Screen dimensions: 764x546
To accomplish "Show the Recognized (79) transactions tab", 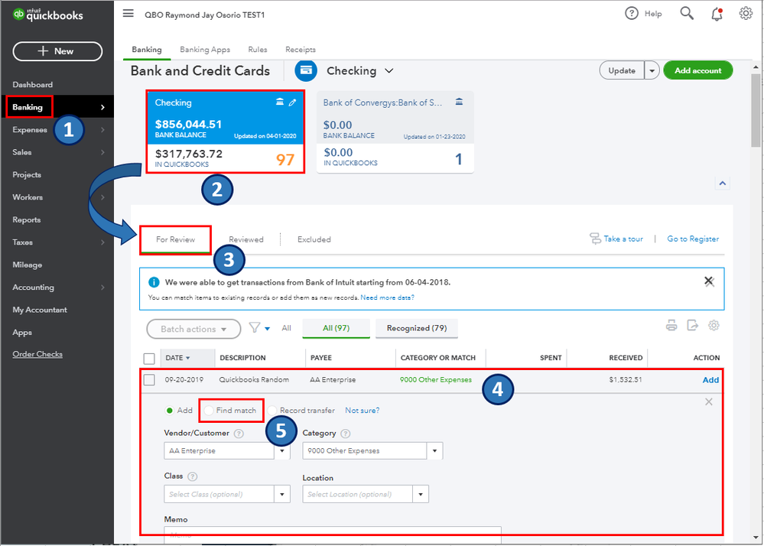I will [x=417, y=328].
